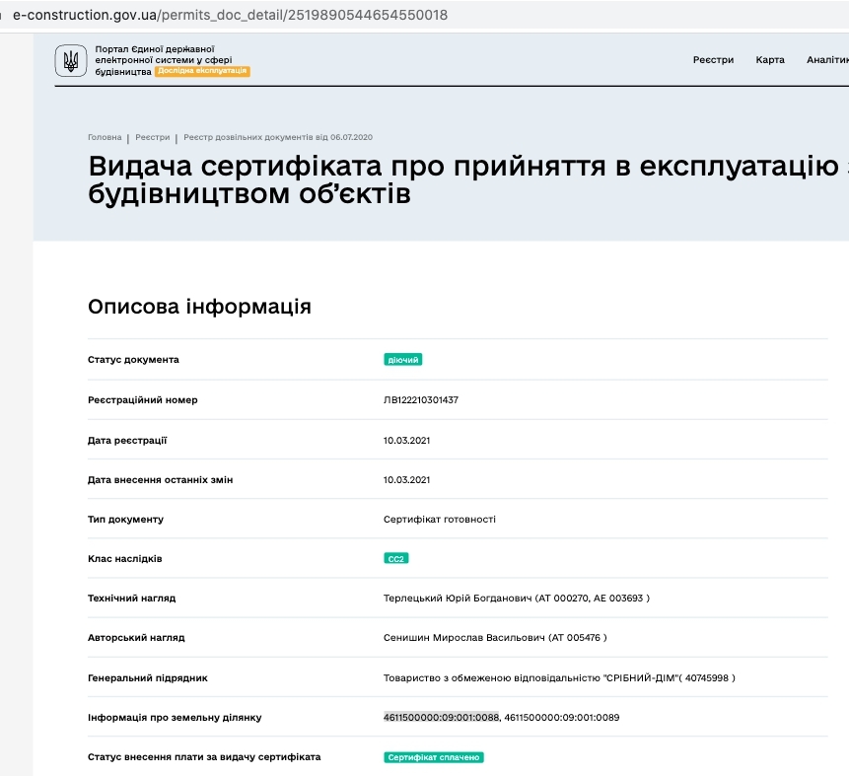The width and height of the screenshot is (849, 776).
Task: Open the Реєстри breadcrumb link
Action: 152,137
